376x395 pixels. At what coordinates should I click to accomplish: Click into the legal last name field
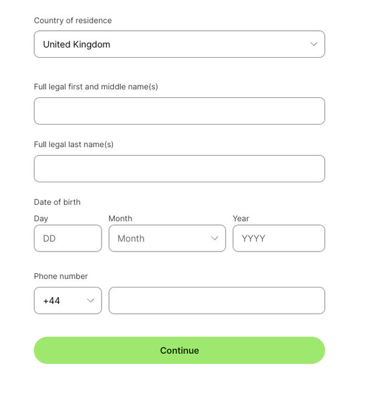click(x=179, y=169)
